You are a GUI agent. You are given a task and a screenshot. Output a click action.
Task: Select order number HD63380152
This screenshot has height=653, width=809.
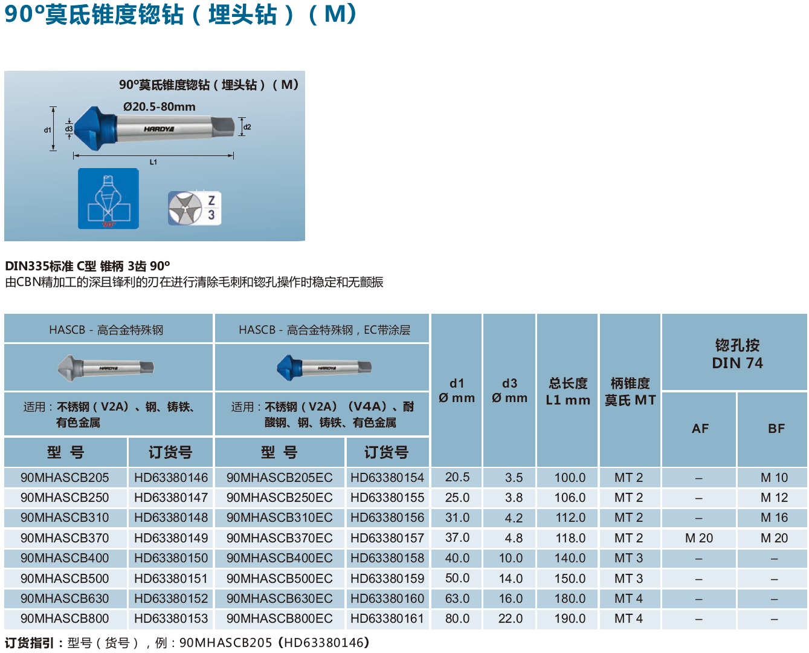pyautogui.click(x=171, y=599)
